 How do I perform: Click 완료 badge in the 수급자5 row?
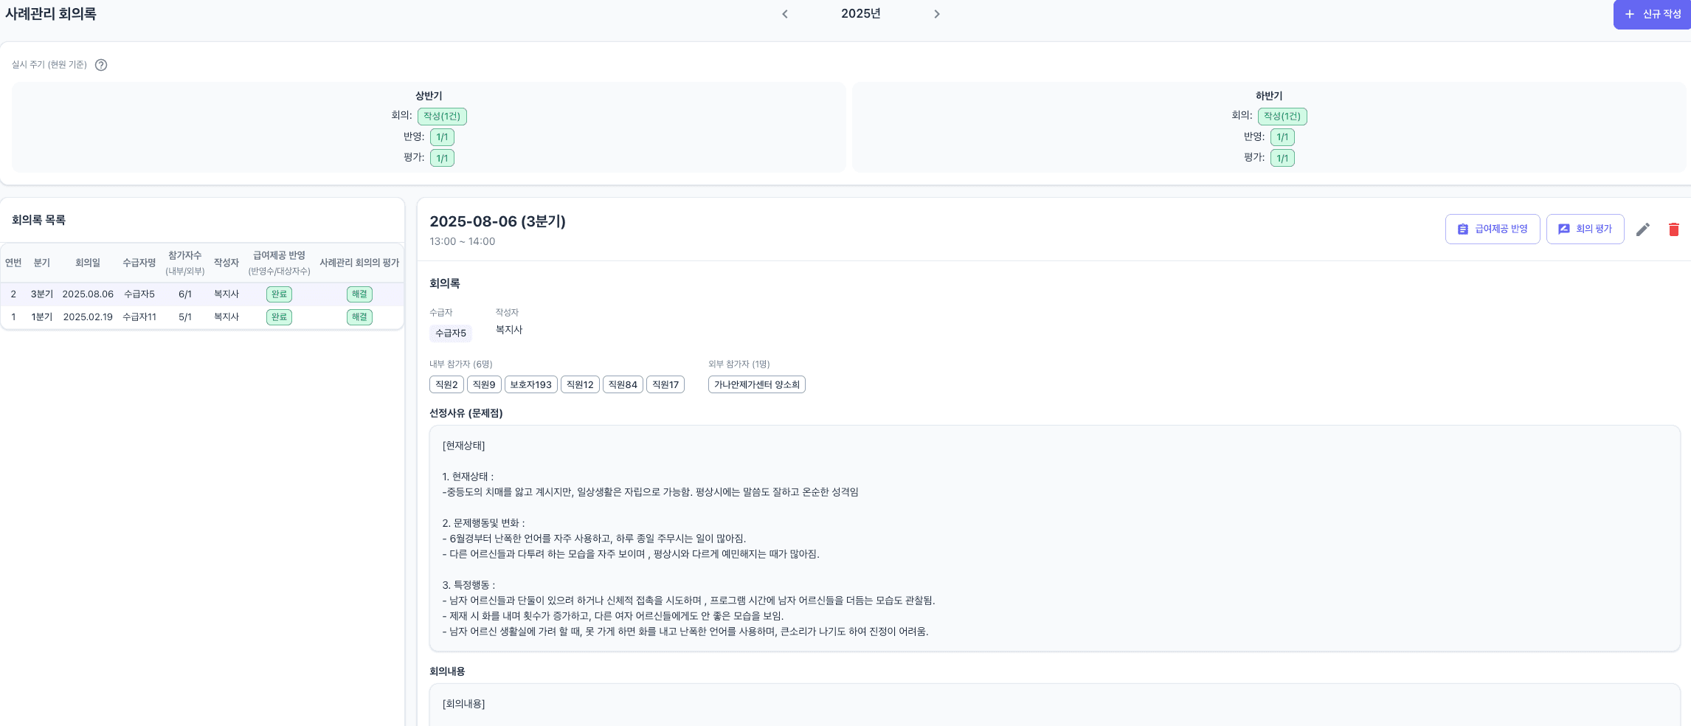pos(279,294)
